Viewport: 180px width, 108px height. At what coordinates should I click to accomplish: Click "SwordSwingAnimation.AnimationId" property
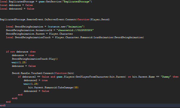tap(29, 30)
